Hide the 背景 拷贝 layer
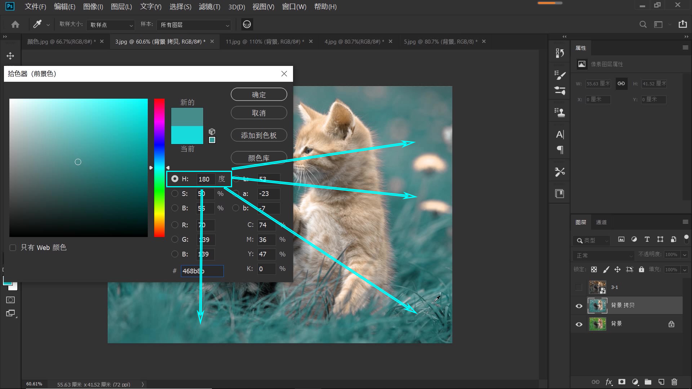 point(579,306)
